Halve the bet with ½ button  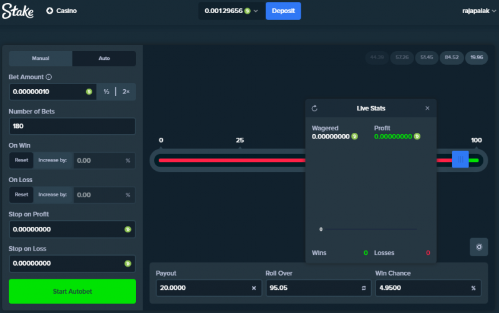point(106,92)
